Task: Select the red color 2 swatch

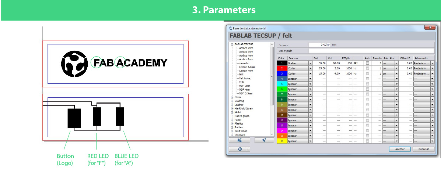Action: point(282,68)
